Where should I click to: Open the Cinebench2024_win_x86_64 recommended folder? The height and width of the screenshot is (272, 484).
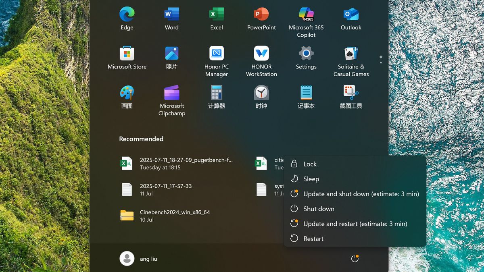pyautogui.click(x=174, y=216)
